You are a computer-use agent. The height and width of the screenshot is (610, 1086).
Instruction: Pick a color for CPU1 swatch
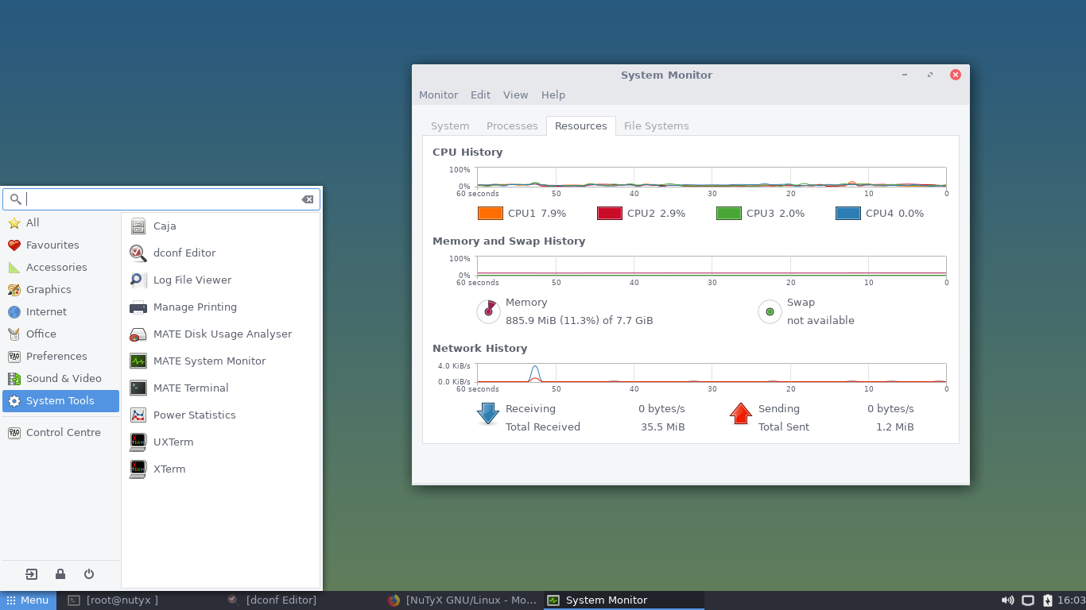click(x=491, y=214)
